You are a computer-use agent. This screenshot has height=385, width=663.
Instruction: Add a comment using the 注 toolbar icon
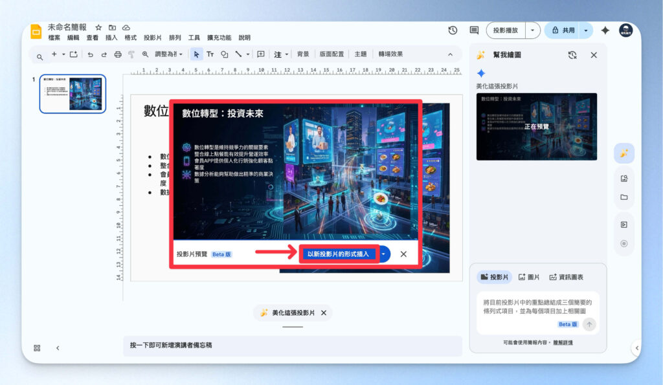coord(278,55)
